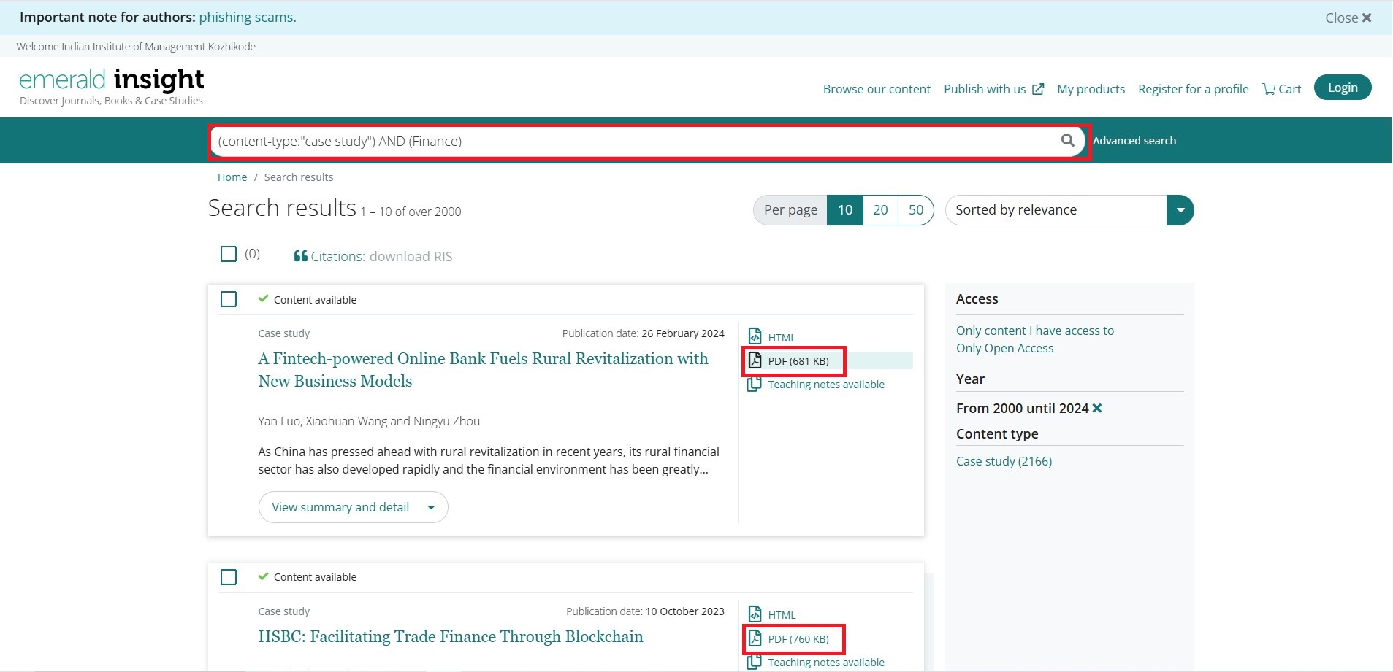Viewport: 1393px width, 672px height.
Task: Go to My products
Action: [x=1091, y=89]
